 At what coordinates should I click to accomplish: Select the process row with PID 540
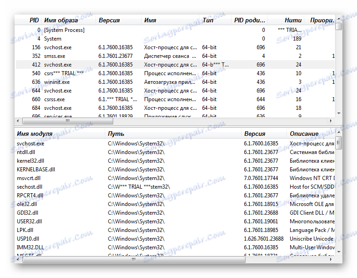pos(175,73)
